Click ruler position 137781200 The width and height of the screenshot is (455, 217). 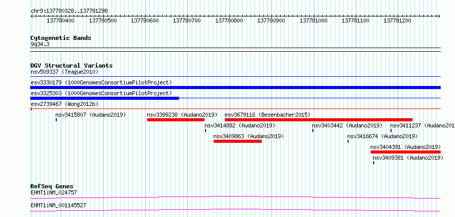tap(398, 20)
